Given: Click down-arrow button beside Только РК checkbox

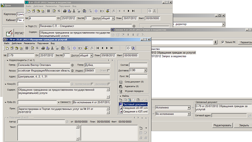Looking at the screenshot, I should pos(215,42).
